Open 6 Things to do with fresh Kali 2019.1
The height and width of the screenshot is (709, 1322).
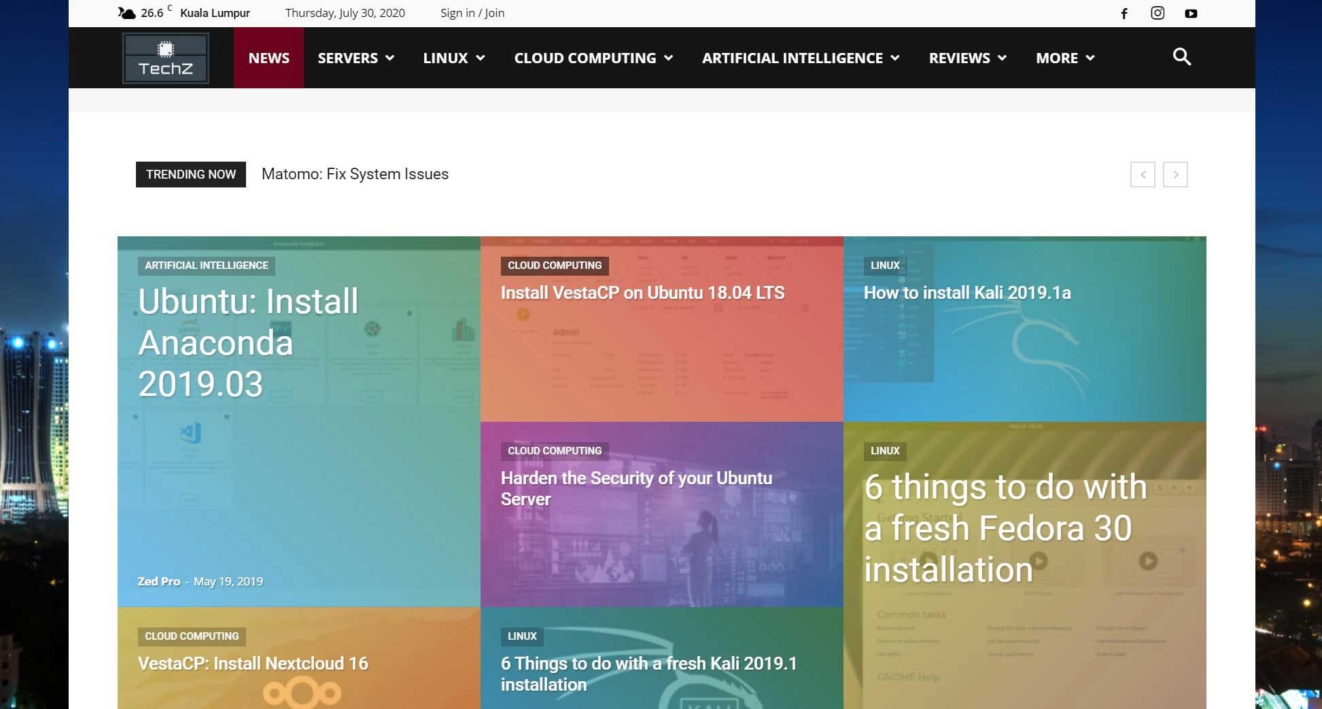pos(649,674)
